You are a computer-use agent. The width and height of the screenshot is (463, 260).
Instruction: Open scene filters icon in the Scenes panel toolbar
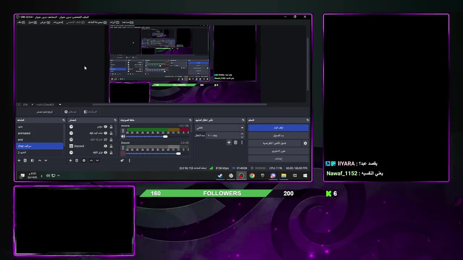pyautogui.click(x=32, y=160)
